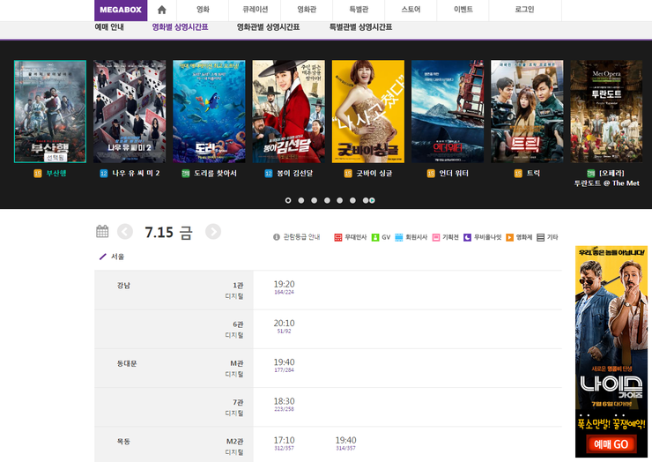Click the pencil icon beside 서울
652x462 pixels.
pos(103,257)
